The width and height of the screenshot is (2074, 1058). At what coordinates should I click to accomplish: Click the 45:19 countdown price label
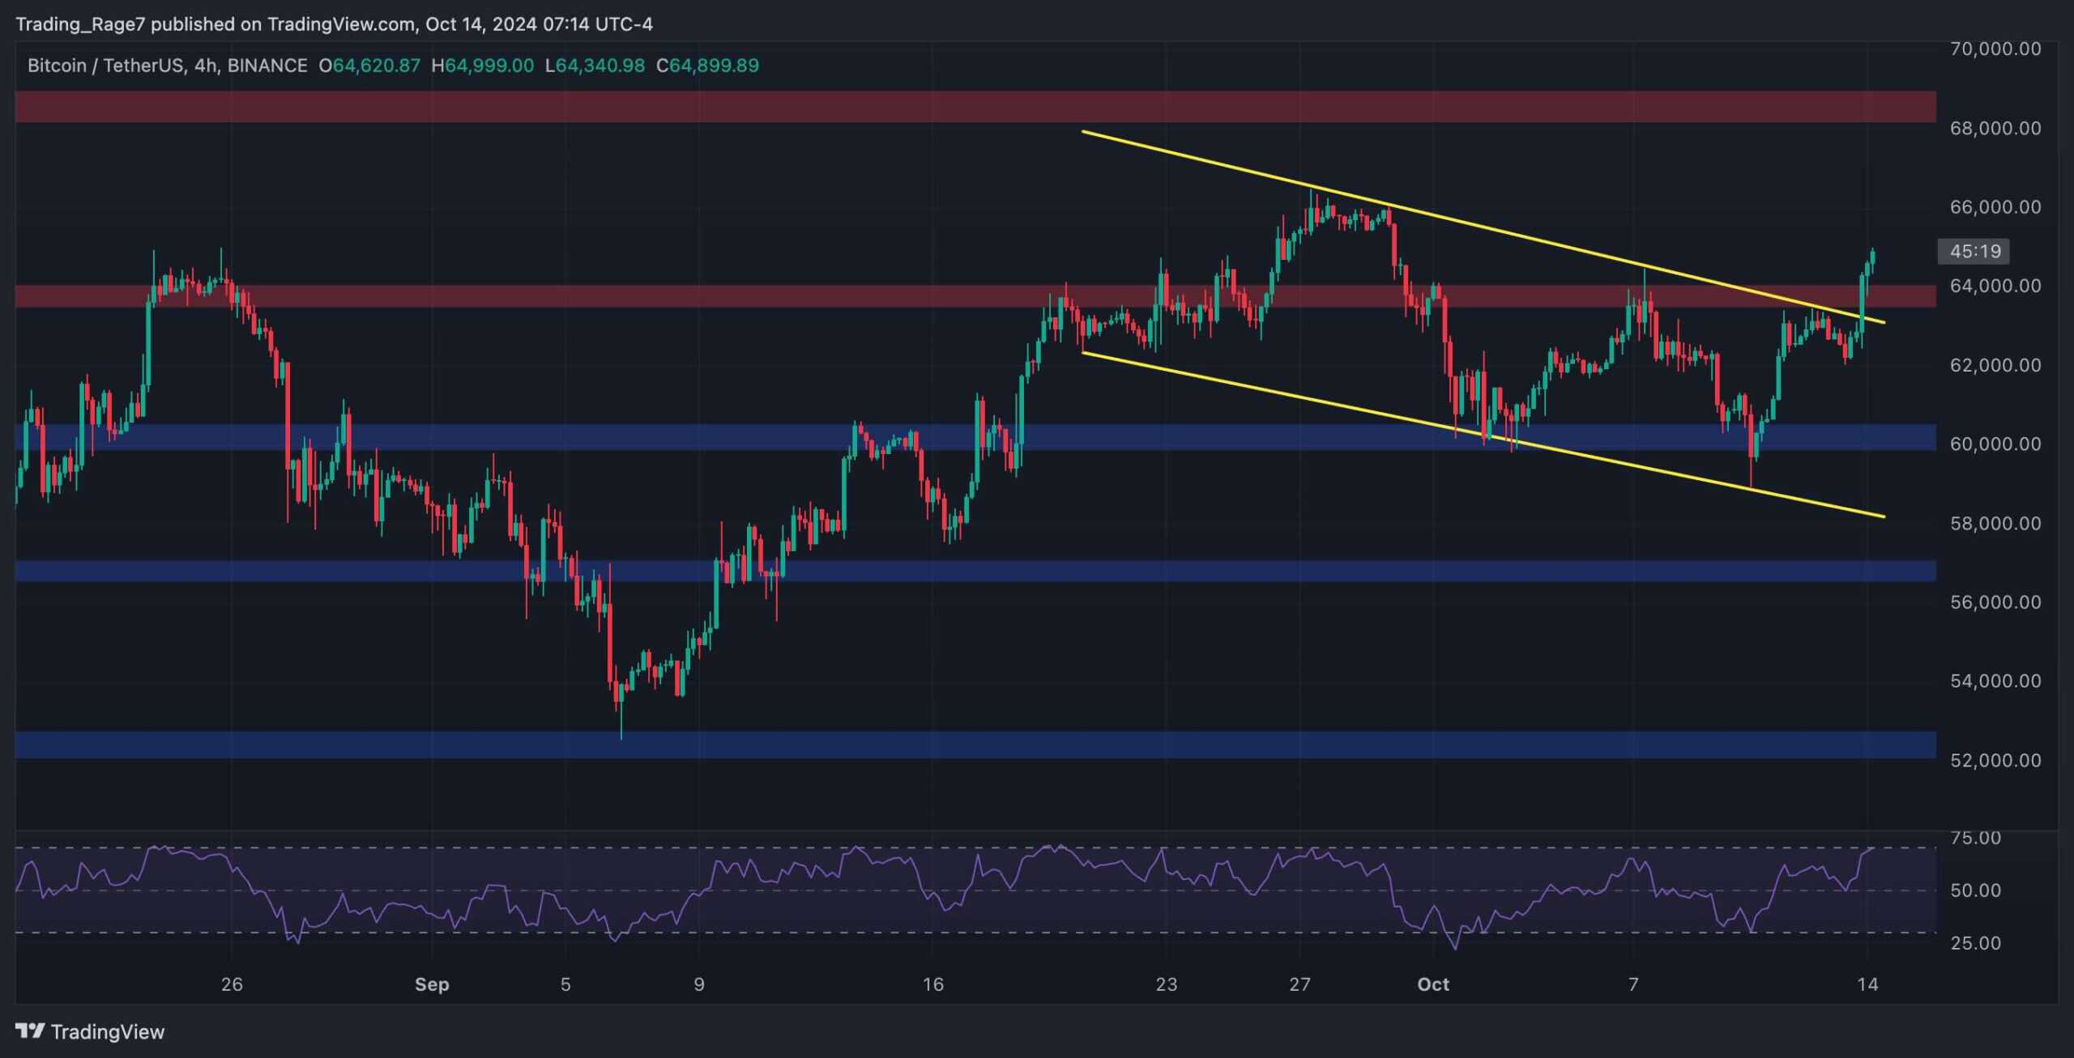click(x=1974, y=251)
